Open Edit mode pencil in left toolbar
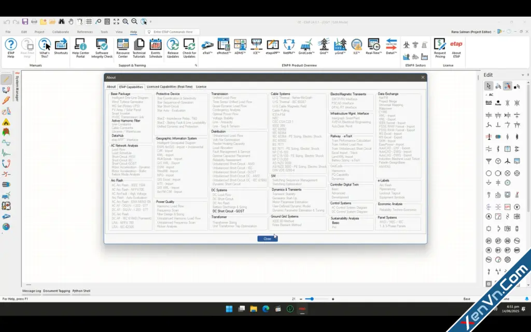Screen dimensions: 531x332 [x=6, y=79]
